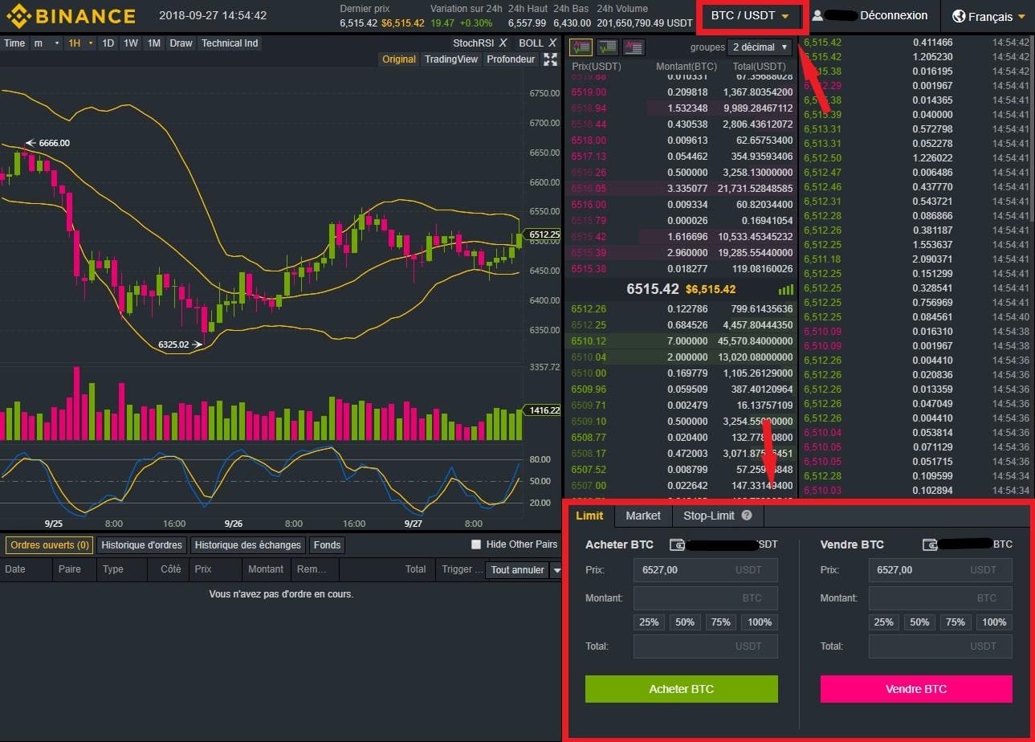Click Tout annuler button
Viewport: 1035px width, 742px height.
(517, 569)
